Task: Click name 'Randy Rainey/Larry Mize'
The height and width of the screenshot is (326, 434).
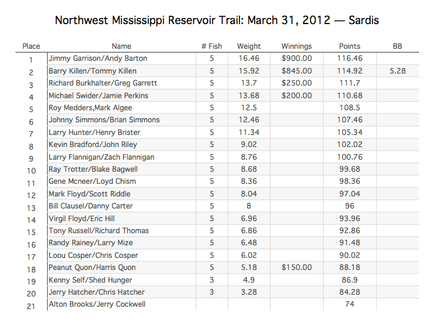Action: [x=91, y=243]
